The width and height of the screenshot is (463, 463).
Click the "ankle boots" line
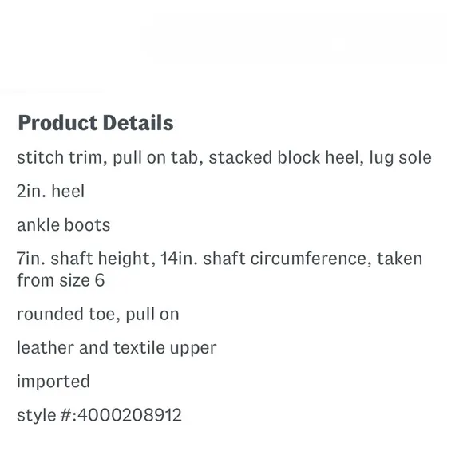click(64, 225)
